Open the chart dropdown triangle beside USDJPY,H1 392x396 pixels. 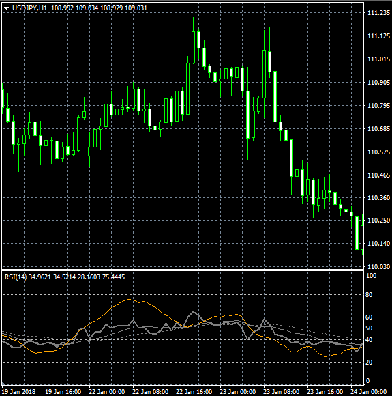click(7, 8)
